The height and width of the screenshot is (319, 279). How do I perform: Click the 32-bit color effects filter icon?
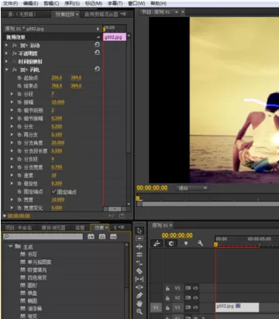coord(102,236)
